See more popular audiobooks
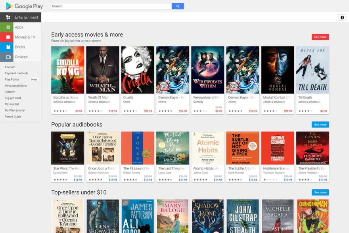Viewport: 349px width, 233px height. (320, 125)
